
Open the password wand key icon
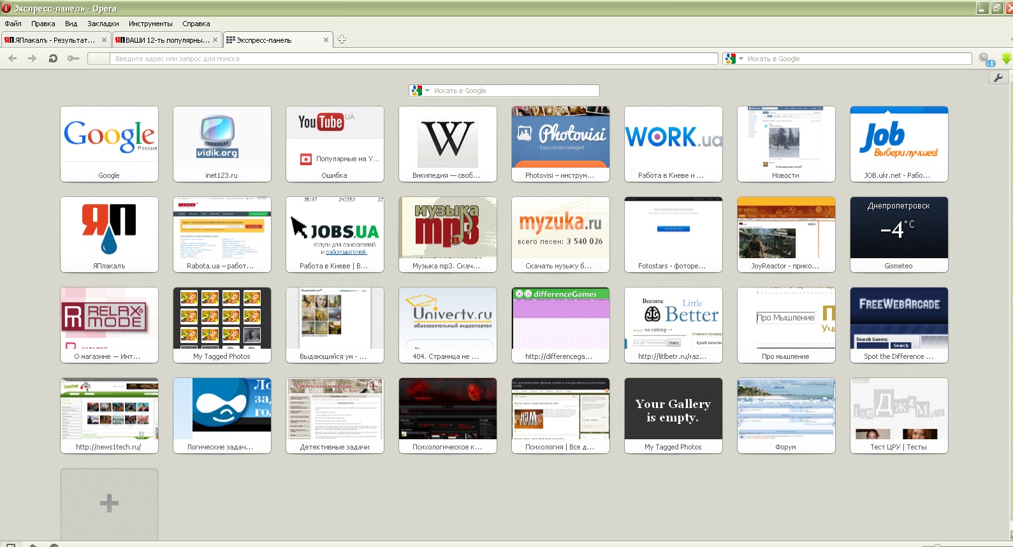click(73, 59)
